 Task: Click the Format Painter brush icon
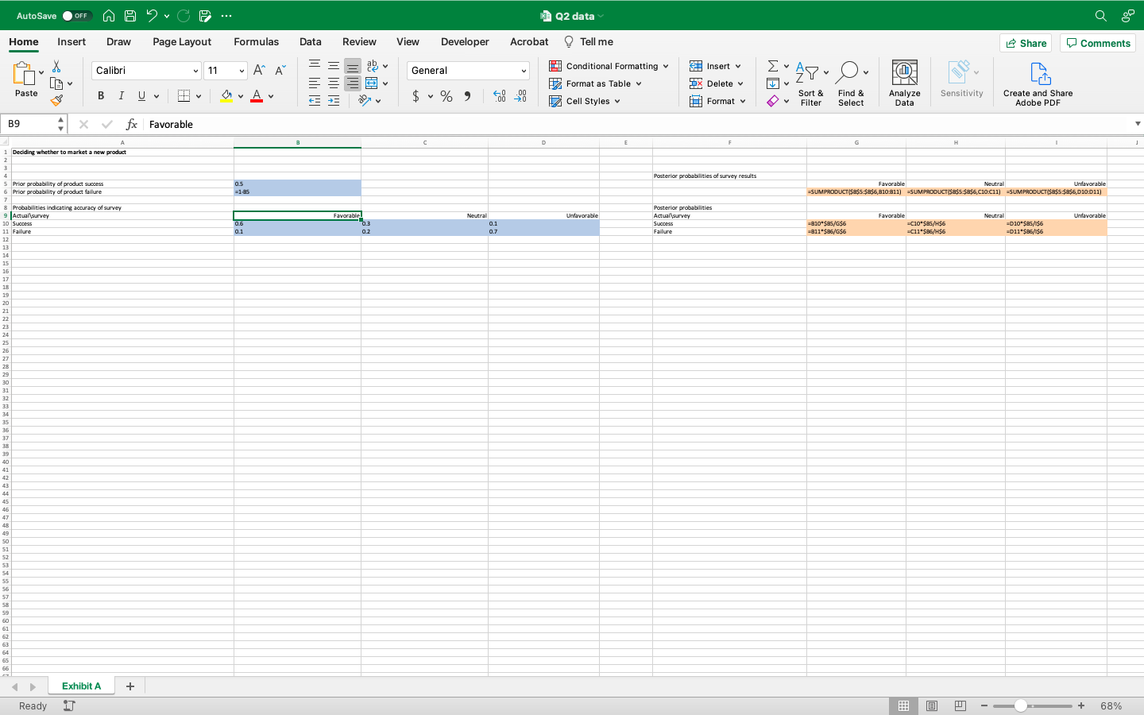tap(56, 101)
